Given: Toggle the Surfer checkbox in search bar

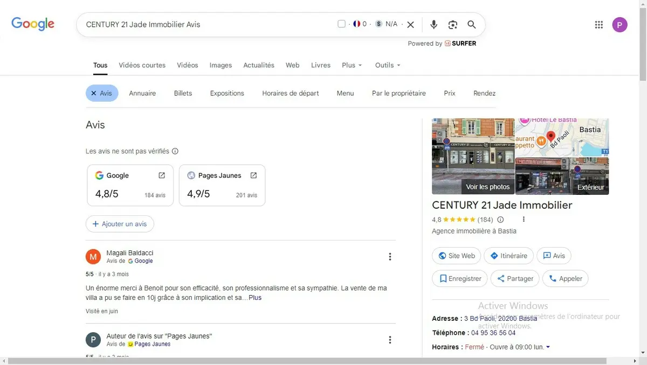Looking at the screenshot, I should (341, 24).
